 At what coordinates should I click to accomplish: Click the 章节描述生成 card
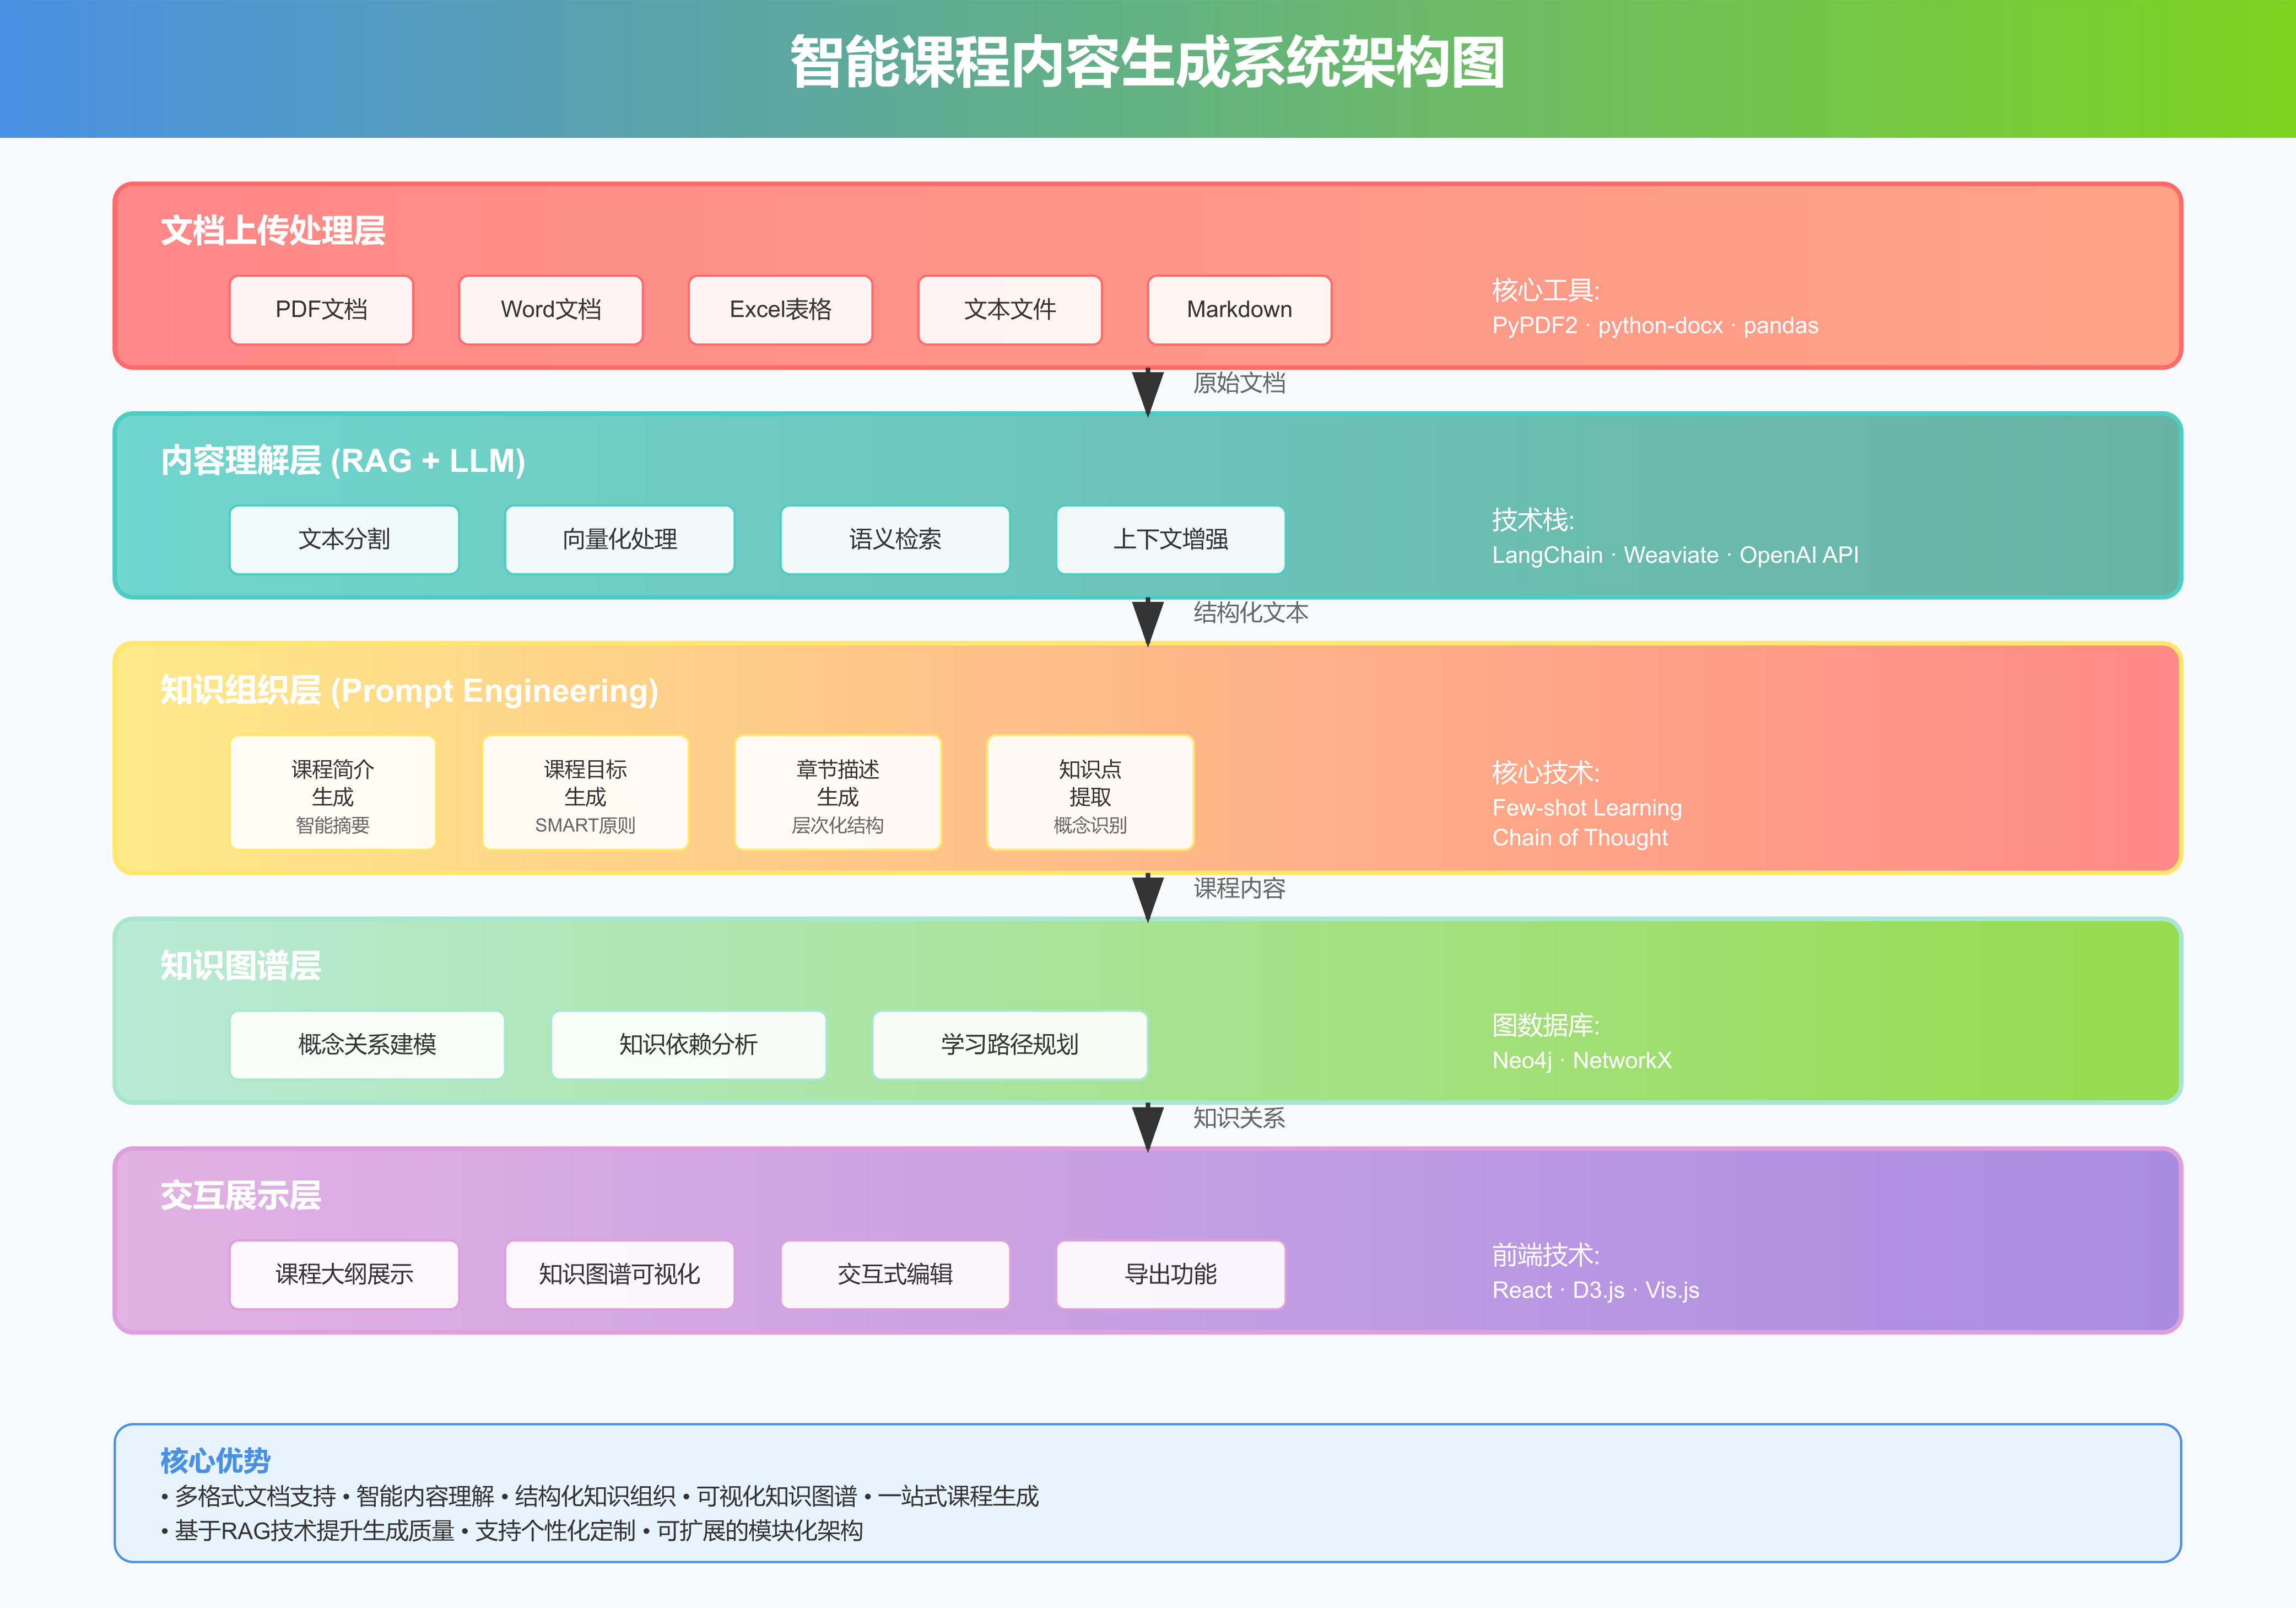tap(837, 793)
